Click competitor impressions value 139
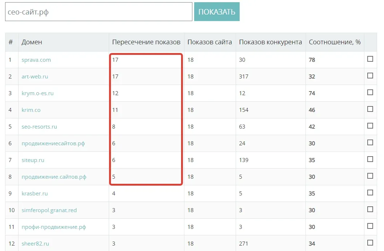 [244, 160]
